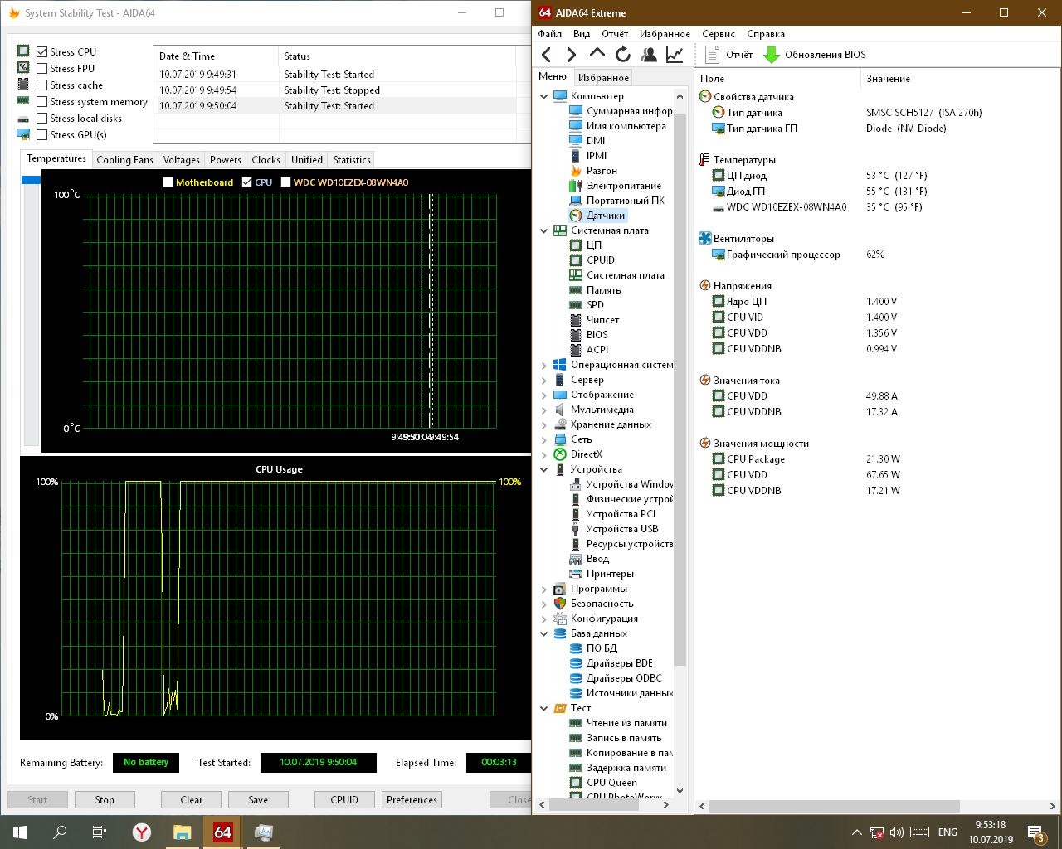Select the CPUID tree entry
The image size is (1062, 849).
coord(592,260)
